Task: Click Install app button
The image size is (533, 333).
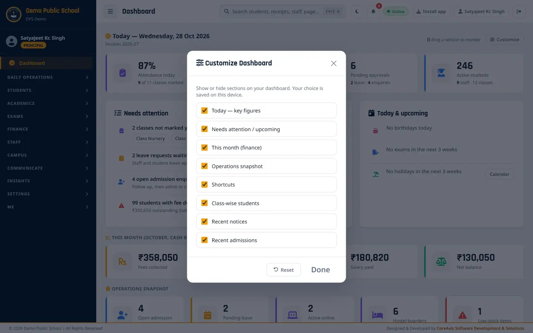Action: 431,11
